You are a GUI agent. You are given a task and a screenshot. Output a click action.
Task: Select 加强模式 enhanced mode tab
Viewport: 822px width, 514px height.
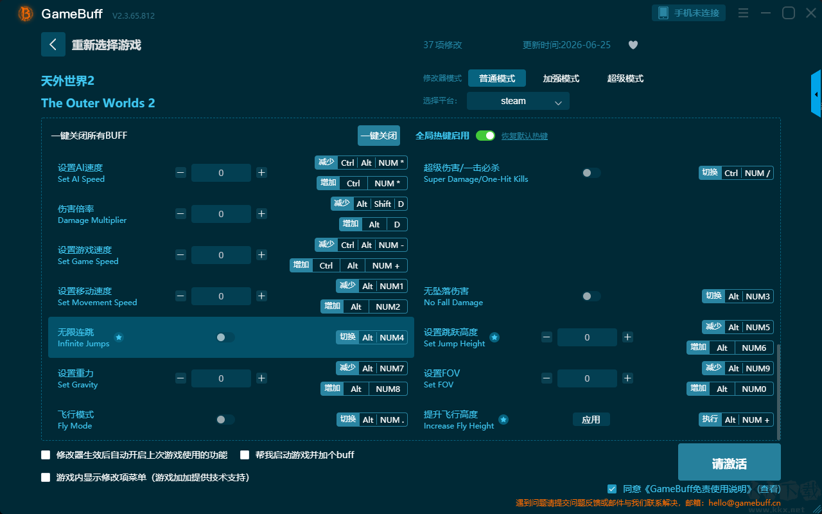click(x=561, y=78)
